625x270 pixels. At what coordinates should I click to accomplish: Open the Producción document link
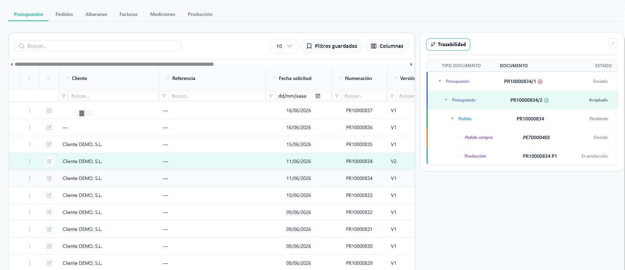475,156
